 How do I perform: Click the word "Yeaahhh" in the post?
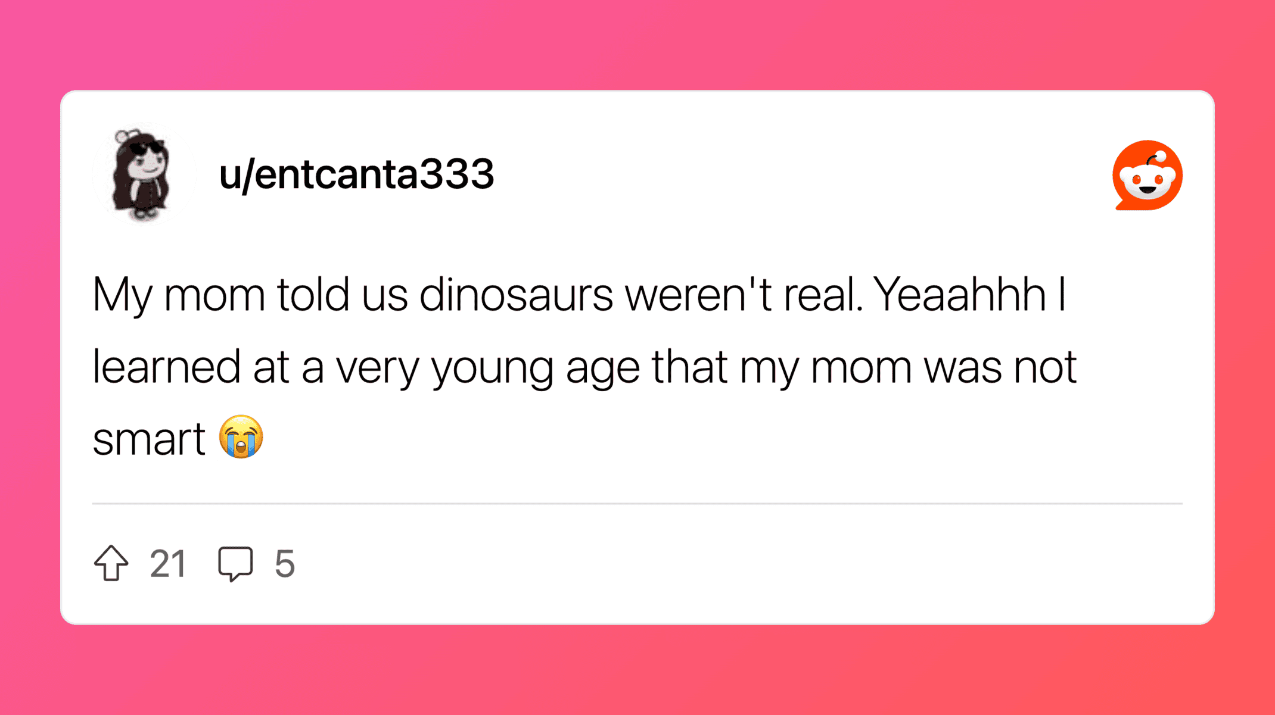click(x=959, y=295)
